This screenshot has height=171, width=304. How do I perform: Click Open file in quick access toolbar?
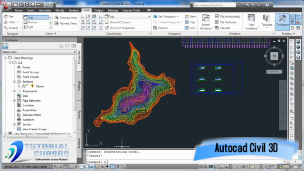(21, 5)
